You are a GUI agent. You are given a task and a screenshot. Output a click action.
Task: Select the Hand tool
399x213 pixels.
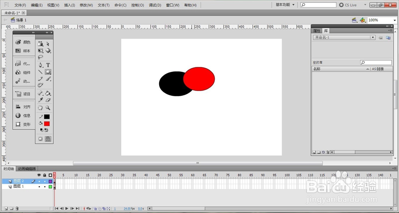40,108
